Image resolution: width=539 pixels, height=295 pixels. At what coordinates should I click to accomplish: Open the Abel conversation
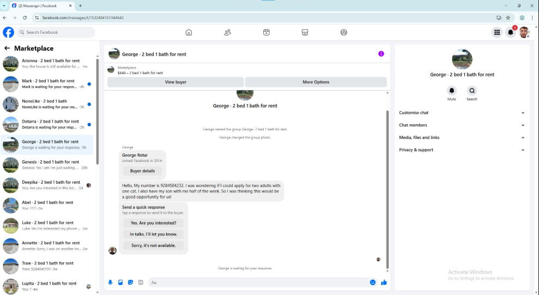coord(47,206)
